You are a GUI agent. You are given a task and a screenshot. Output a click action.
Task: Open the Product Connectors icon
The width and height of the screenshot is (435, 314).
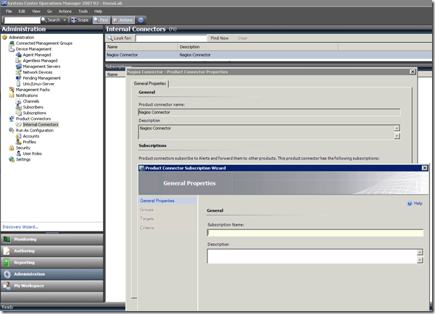12,119
